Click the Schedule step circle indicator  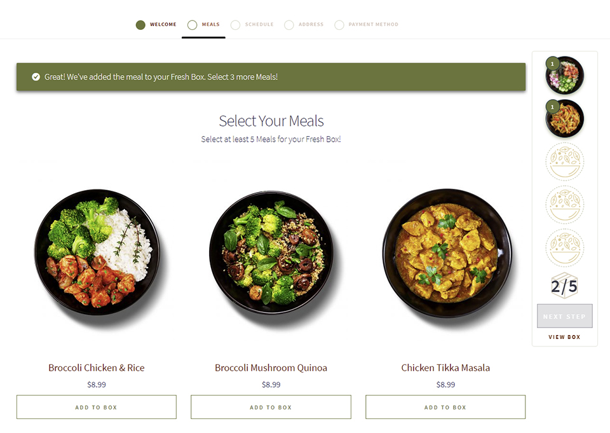tap(235, 25)
